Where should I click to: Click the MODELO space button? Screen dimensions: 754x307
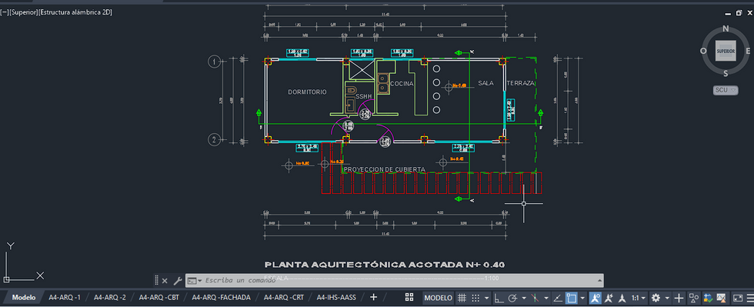[438, 298]
